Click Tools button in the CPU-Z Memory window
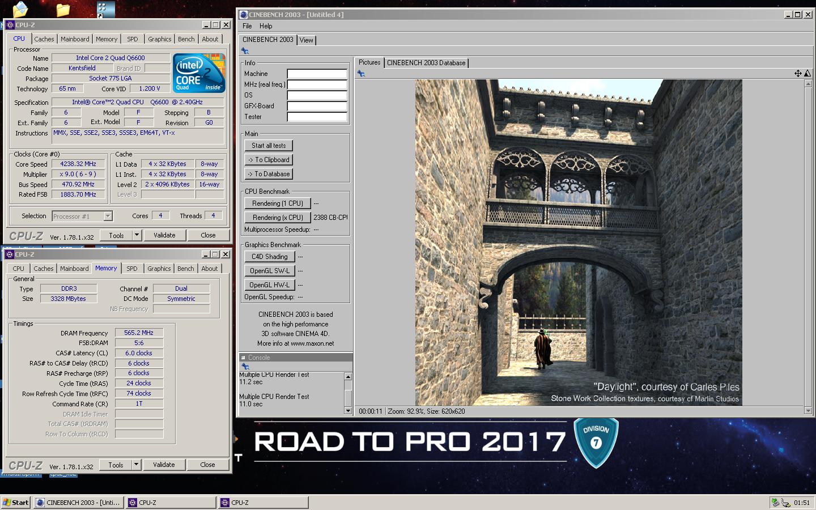816x510 pixels. coord(116,465)
